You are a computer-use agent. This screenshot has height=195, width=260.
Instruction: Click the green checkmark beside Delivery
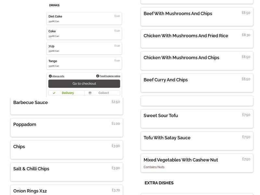(54, 93)
